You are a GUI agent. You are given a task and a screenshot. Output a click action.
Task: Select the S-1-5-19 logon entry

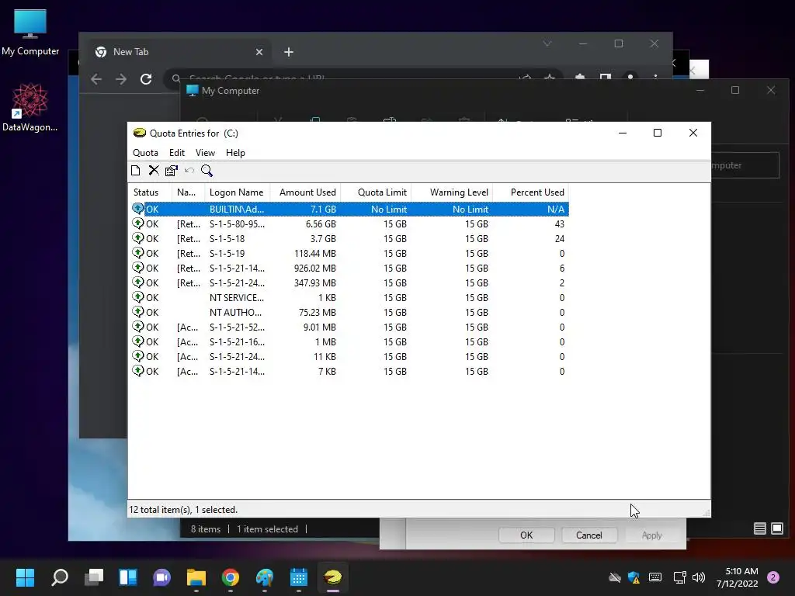point(227,254)
